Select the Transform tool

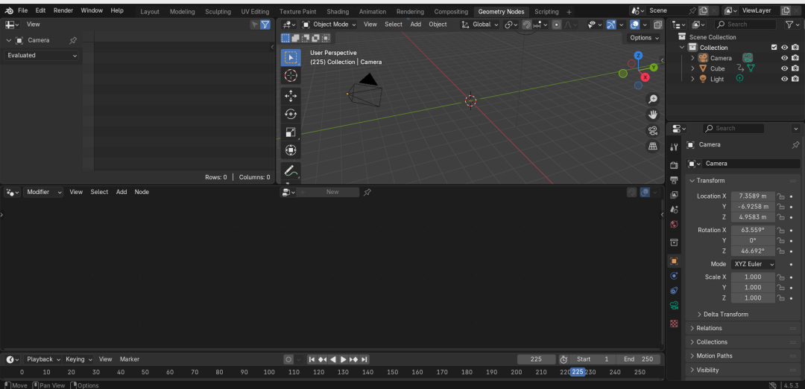point(291,150)
